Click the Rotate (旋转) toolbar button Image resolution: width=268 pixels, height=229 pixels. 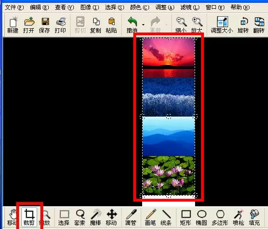243,25
